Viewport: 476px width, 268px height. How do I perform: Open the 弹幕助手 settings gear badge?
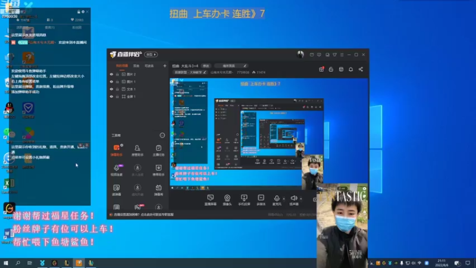point(122,145)
